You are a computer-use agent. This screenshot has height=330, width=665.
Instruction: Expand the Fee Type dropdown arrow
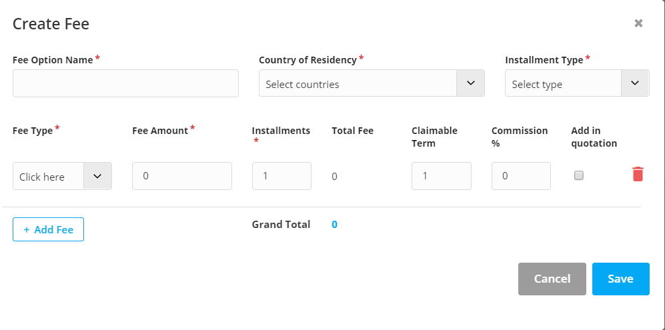point(97,176)
